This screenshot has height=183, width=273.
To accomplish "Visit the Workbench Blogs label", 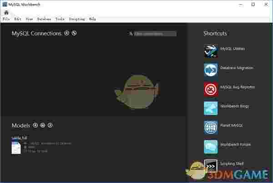I will [235, 106].
